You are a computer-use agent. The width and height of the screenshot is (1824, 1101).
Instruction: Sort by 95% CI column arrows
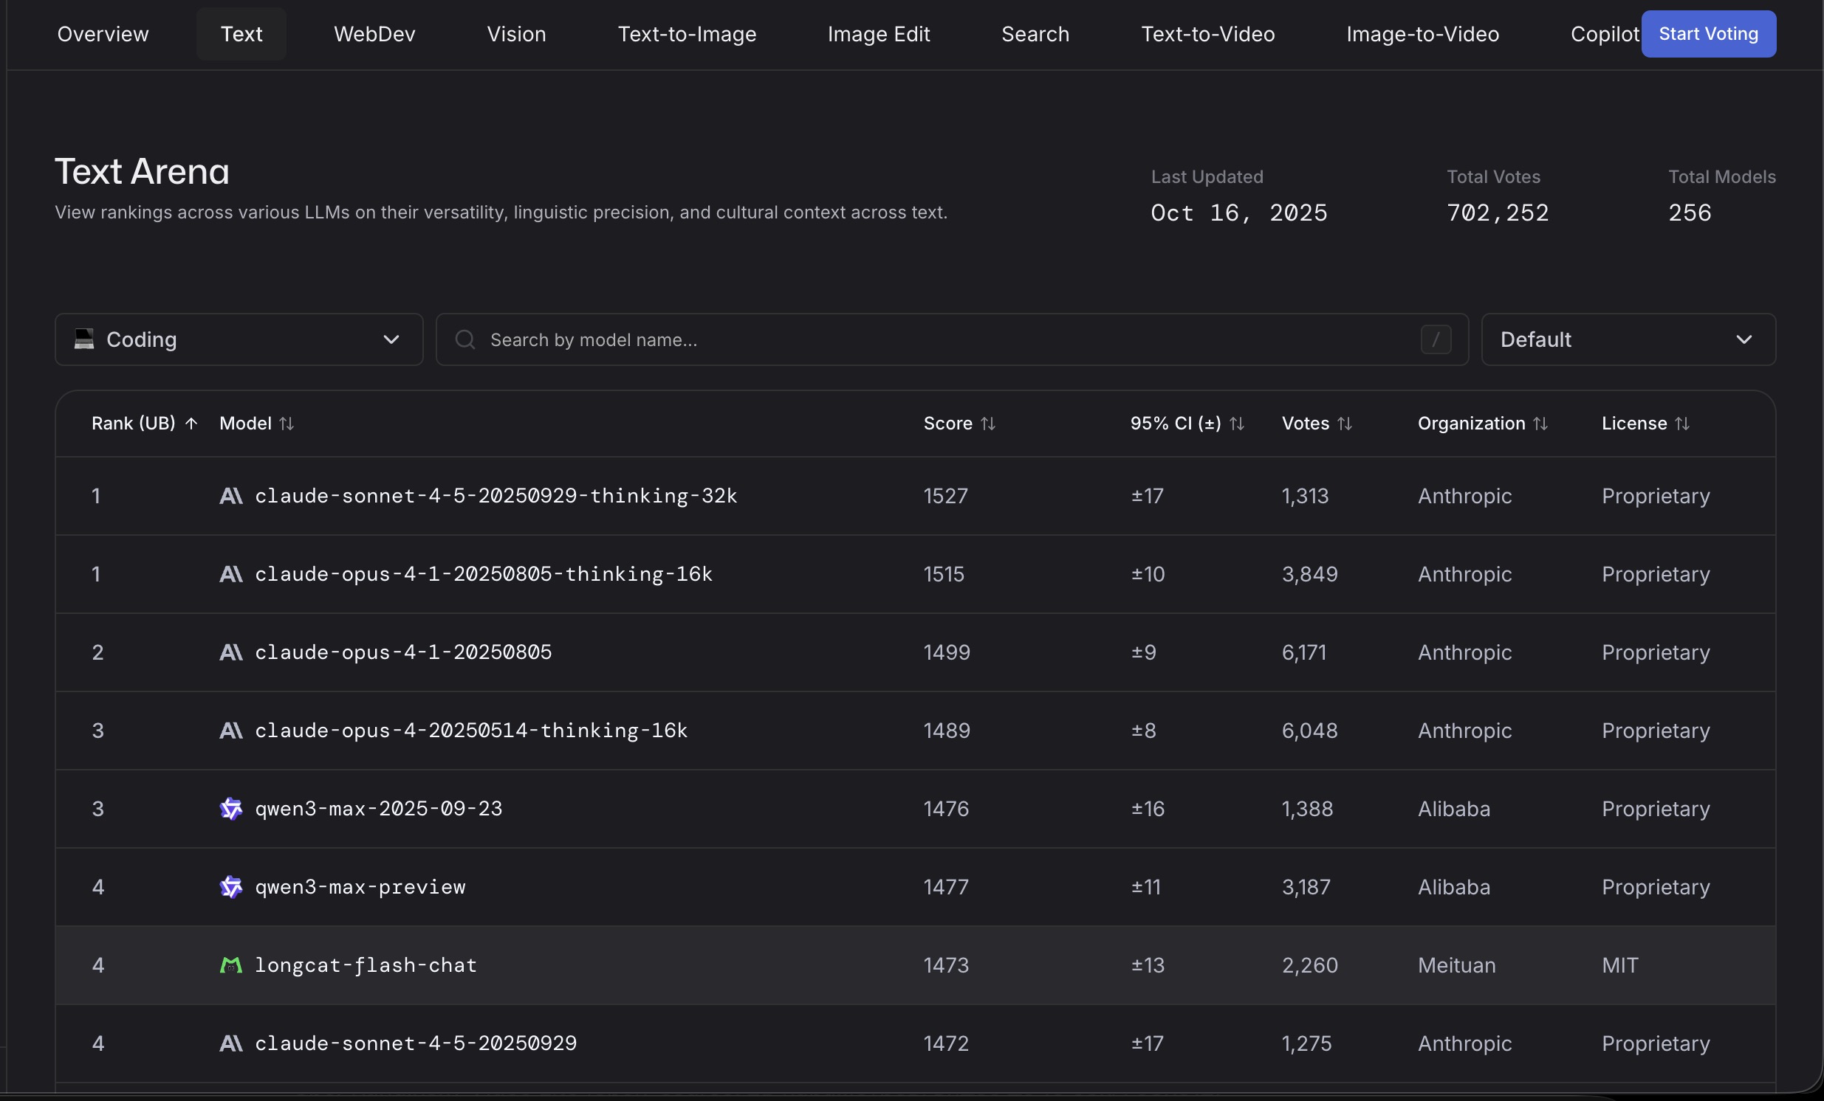tap(1236, 424)
